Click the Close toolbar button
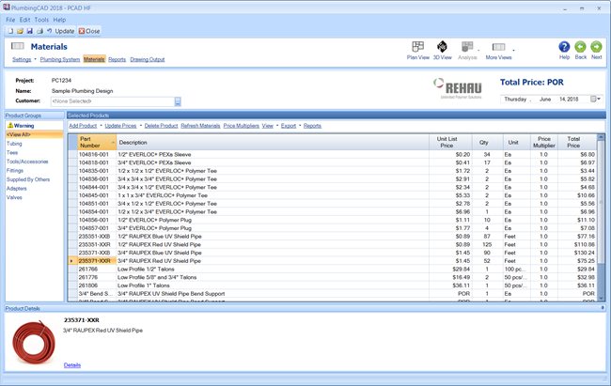Viewport: 611px width, 386px height. pos(89,31)
